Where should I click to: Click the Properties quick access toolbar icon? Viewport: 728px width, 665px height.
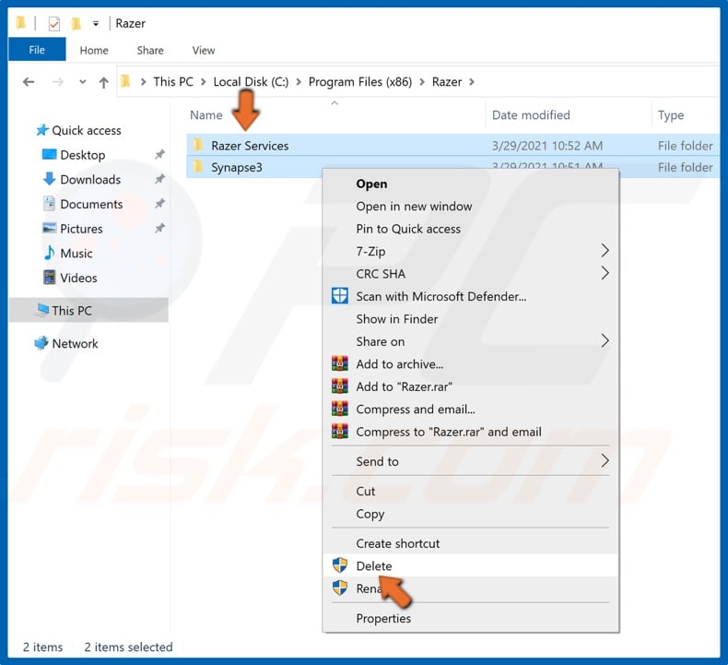53,23
